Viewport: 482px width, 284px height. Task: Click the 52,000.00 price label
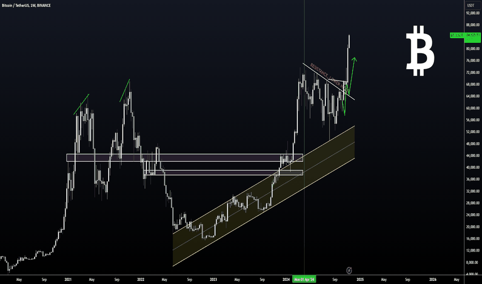[x=473, y=132]
